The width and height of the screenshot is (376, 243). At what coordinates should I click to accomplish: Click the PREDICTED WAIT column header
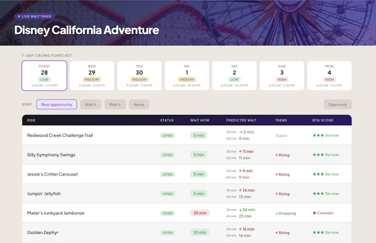241,120
